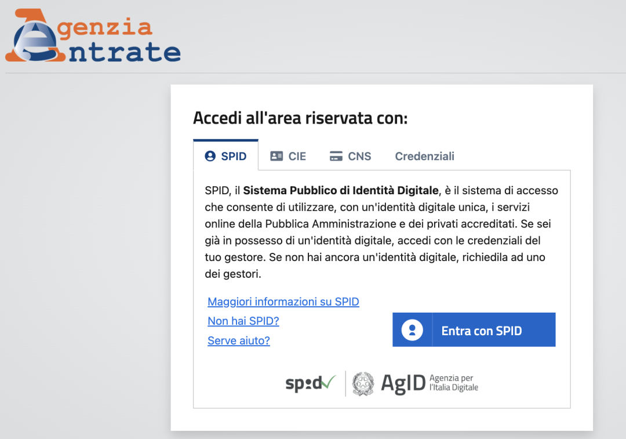Switch to the CNS tab
Image resolution: width=626 pixels, height=439 pixels.
click(x=350, y=156)
